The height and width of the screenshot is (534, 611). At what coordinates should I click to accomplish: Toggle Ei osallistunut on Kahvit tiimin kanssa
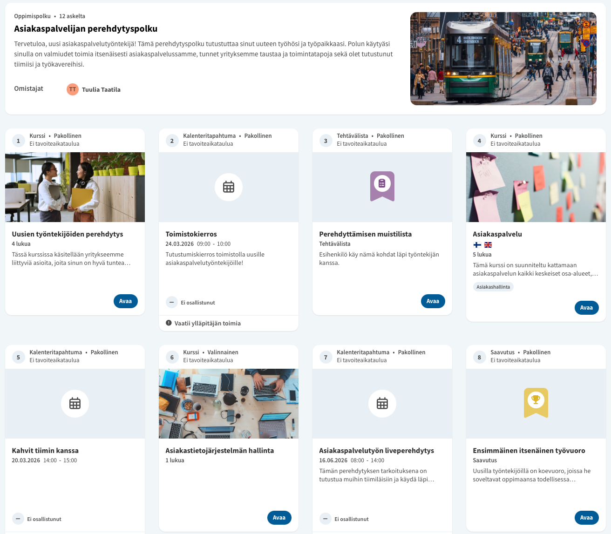[x=18, y=519]
